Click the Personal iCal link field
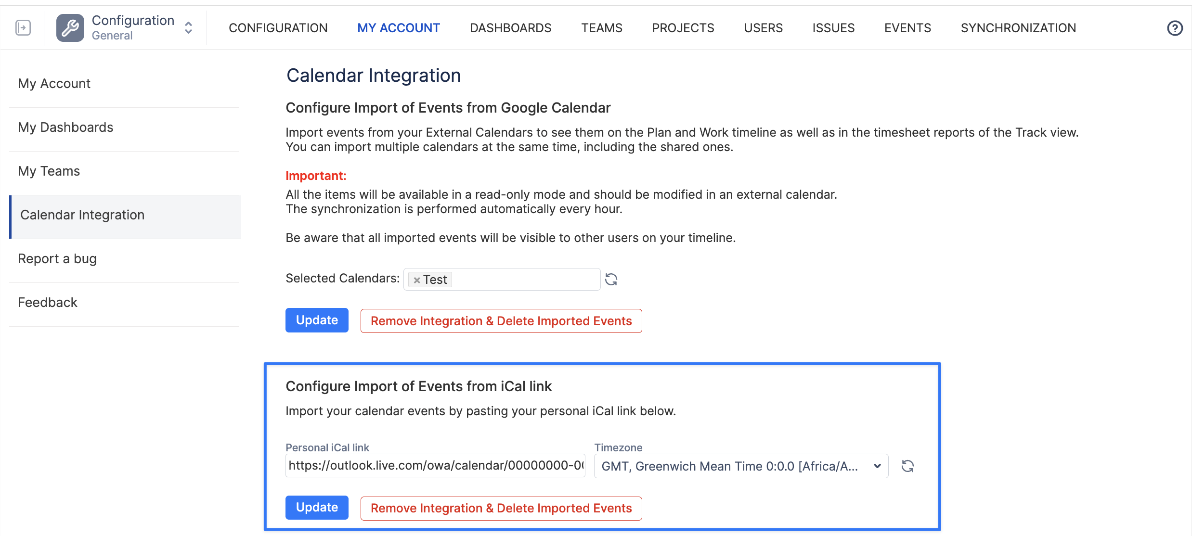The width and height of the screenshot is (1192, 536). (x=435, y=466)
